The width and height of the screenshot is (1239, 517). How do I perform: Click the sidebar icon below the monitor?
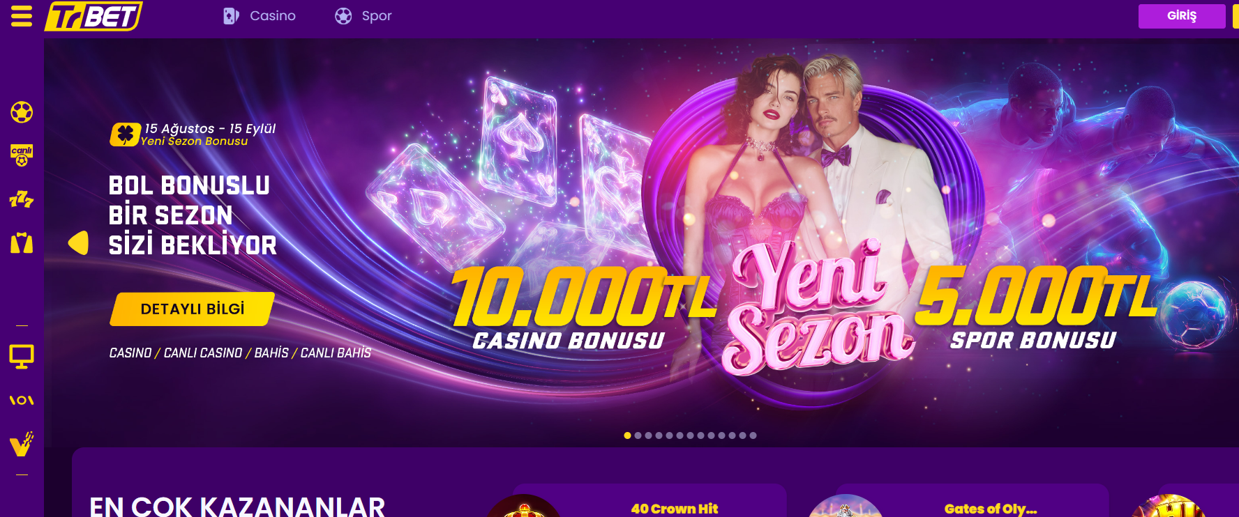[x=22, y=400]
